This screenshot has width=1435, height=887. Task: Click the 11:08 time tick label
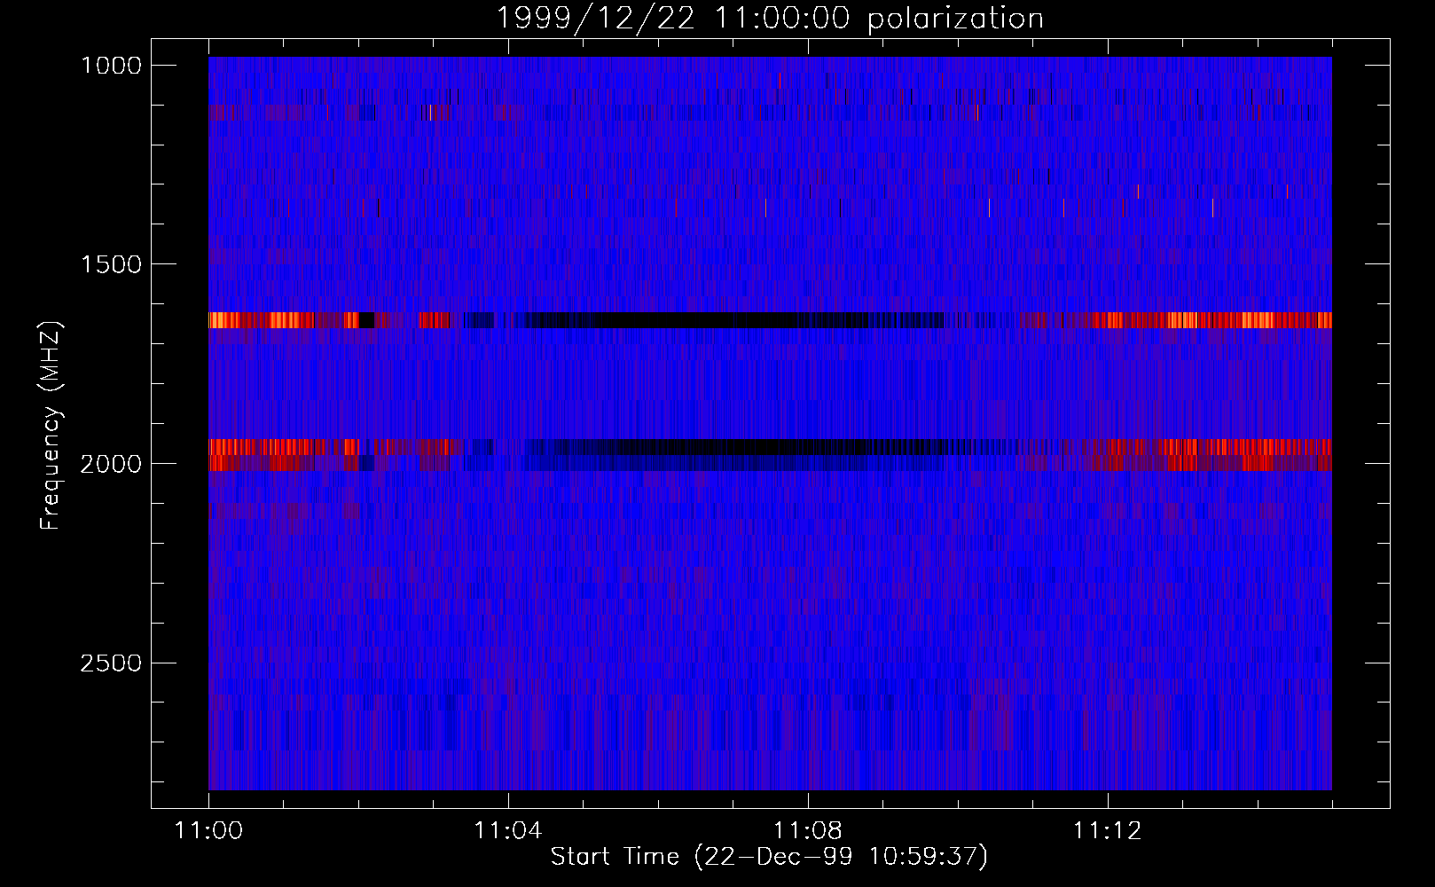807,831
